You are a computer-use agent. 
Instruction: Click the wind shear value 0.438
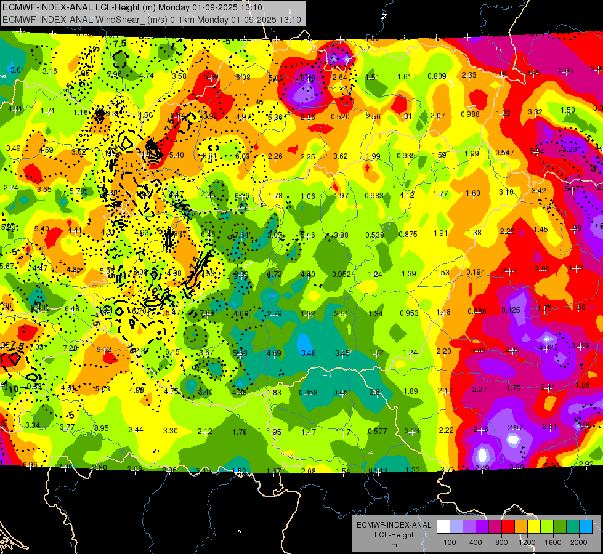(x=580, y=346)
